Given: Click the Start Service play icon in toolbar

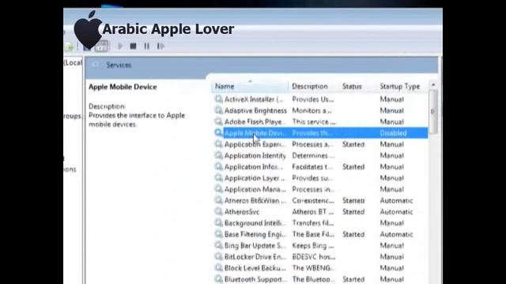Looking at the screenshot, I should (x=120, y=47).
